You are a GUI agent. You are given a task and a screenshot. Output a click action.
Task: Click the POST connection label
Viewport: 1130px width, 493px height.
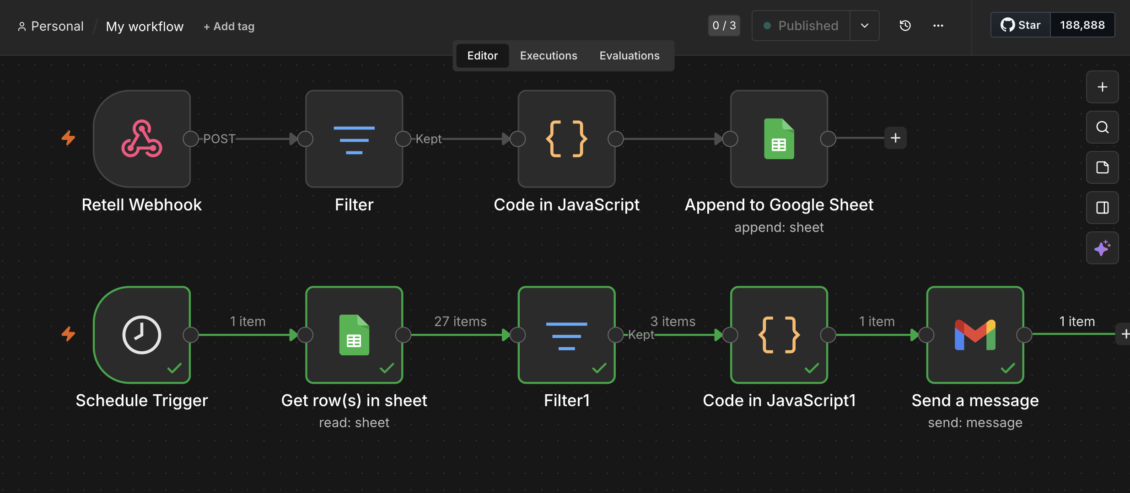pos(219,139)
